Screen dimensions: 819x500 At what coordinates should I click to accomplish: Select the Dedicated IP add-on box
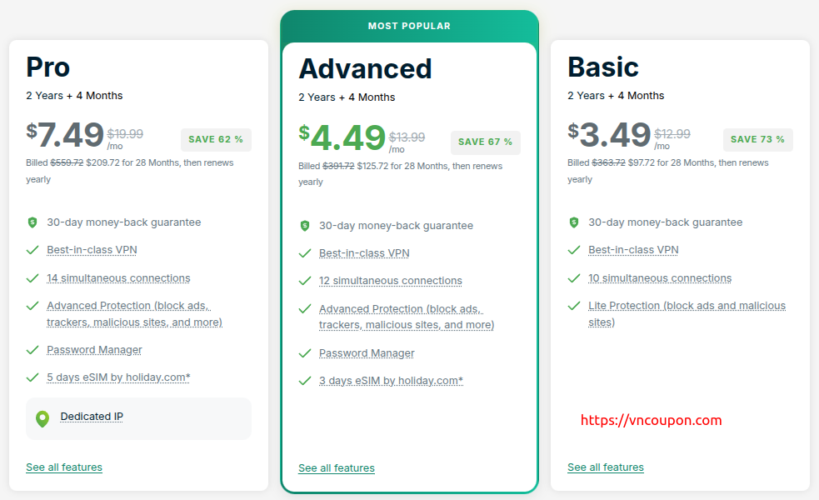pos(138,418)
